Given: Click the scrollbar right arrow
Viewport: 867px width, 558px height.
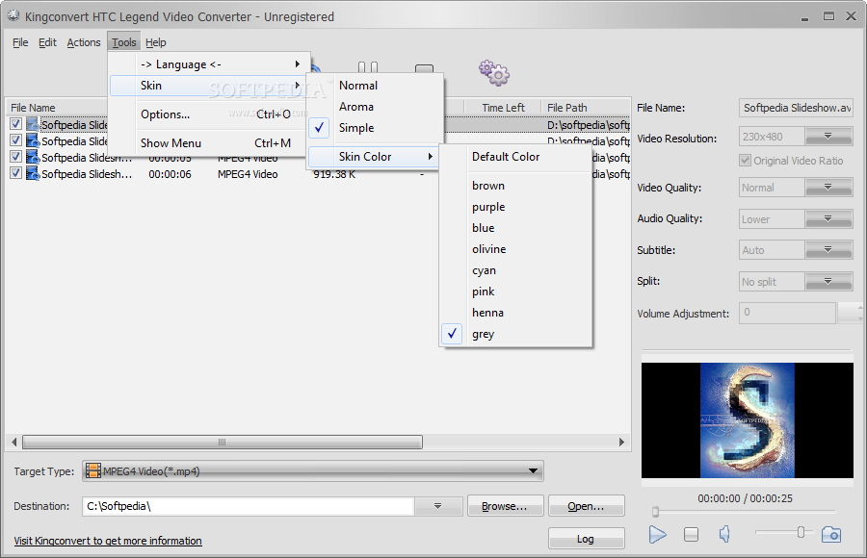Looking at the screenshot, I should 621,442.
